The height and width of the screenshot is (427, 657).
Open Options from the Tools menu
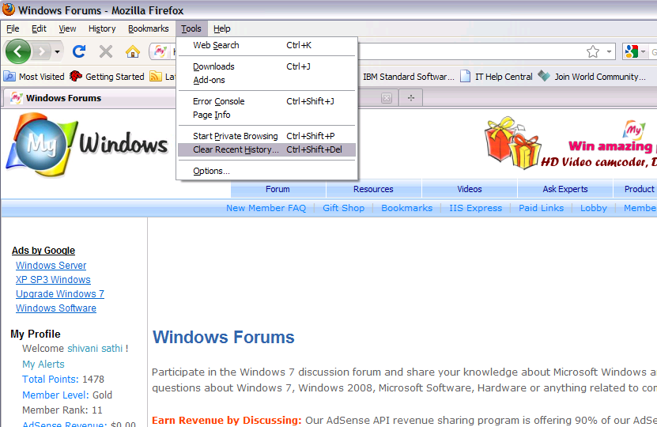pos(267,171)
